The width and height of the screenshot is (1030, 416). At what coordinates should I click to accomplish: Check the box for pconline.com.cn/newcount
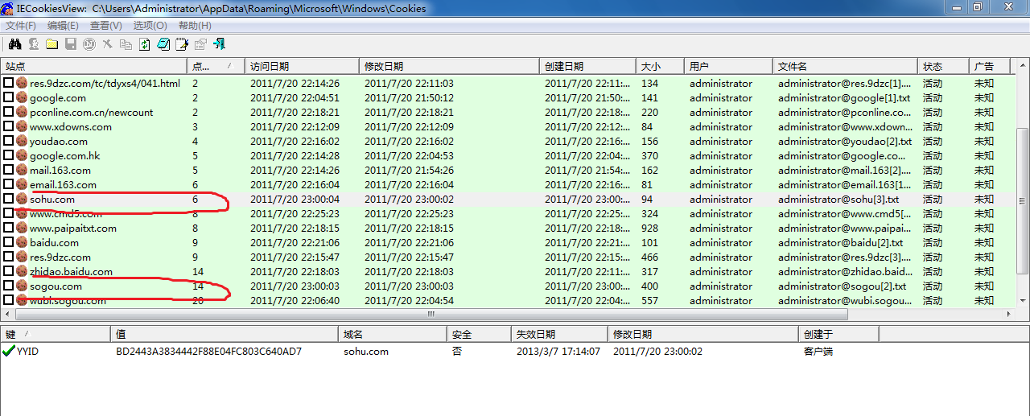[9, 112]
